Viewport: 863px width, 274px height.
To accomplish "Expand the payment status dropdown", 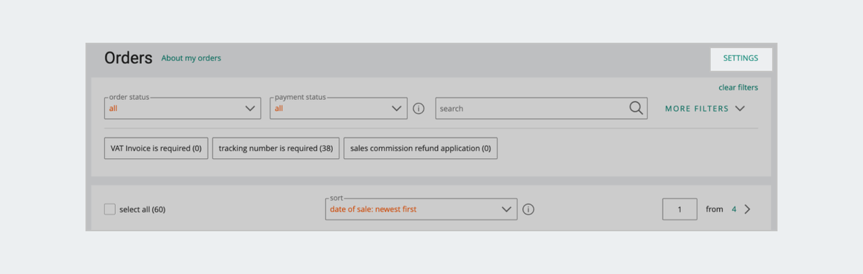I will (x=339, y=109).
